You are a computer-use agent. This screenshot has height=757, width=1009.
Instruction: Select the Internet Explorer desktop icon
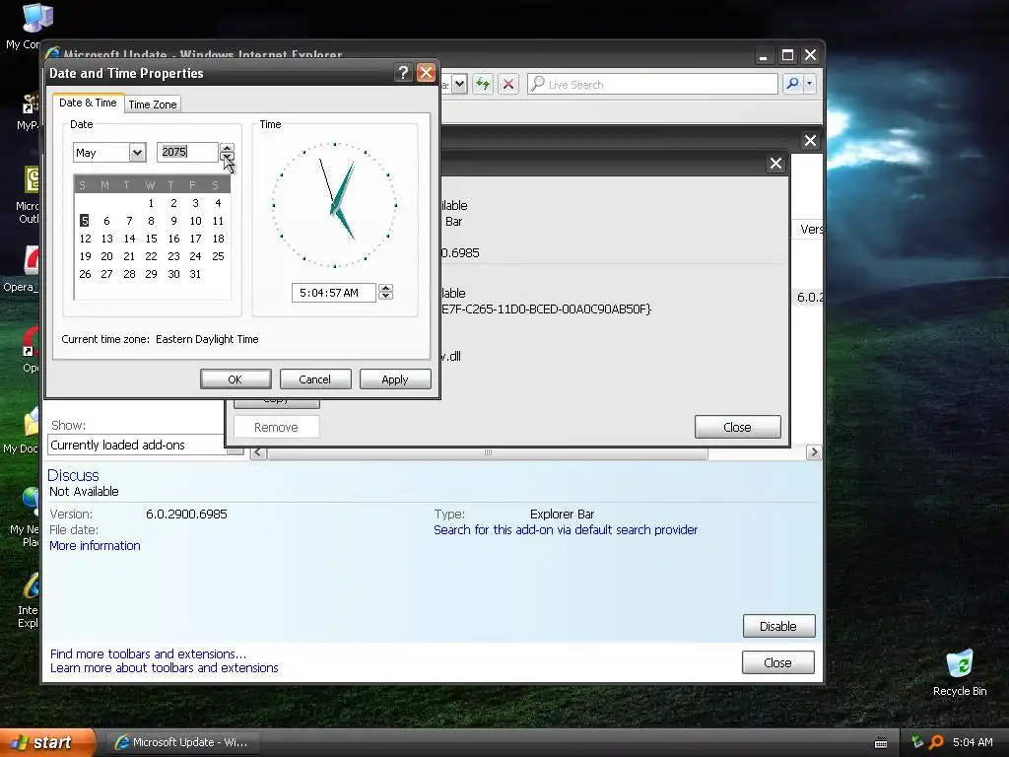pyautogui.click(x=29, y=600)
